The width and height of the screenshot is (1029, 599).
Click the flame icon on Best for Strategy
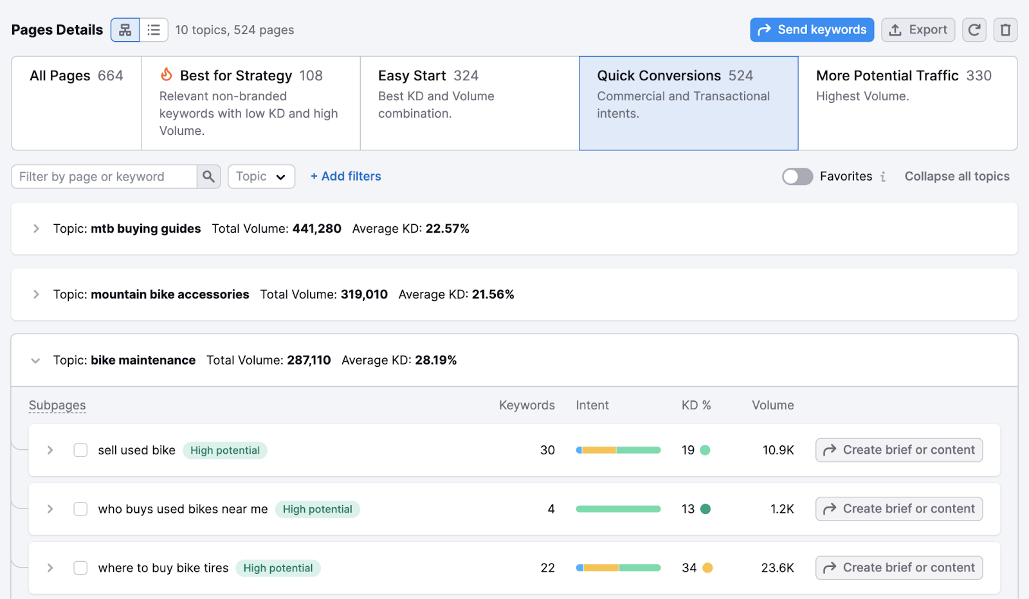point(167,75)
